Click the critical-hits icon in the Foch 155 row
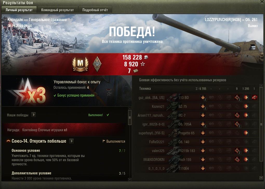This screenshot has height=189, width=265. point(237,159)
